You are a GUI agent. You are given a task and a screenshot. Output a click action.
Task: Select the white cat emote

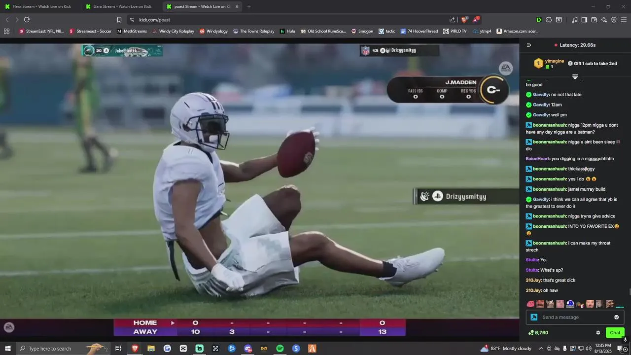(550, 304)
